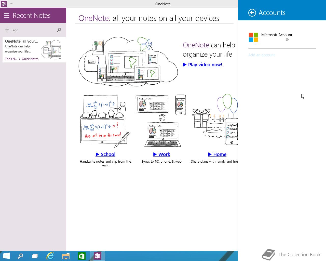This screenshot has width=326, height=261.
Task: Open the notes search magnifier
Action: tap(59, 30)
